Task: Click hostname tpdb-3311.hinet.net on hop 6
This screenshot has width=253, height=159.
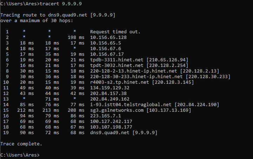Action: click(117, 60)
